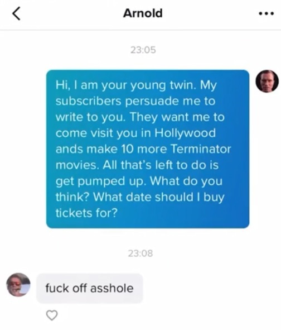
Task: Tap the 23:05 timestamp
Action: (x=143, y=50)
